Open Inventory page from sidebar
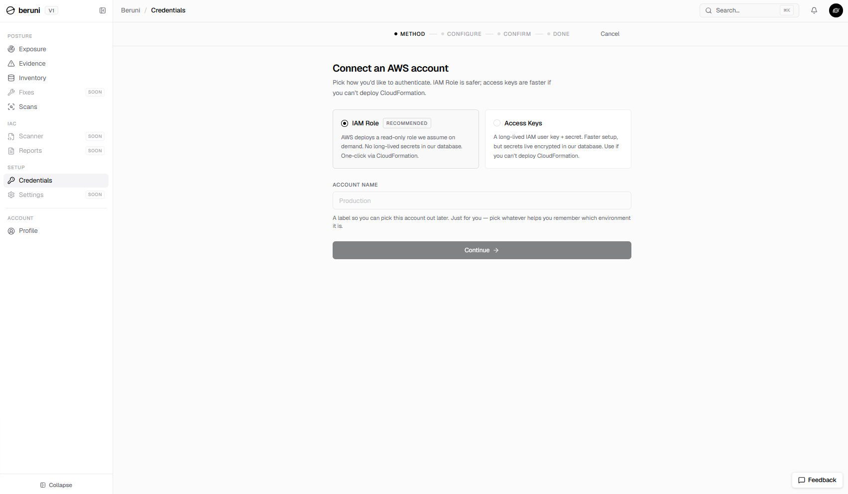Screen dimensions: 848x494 pyautogui.click(x=56, y=78)
